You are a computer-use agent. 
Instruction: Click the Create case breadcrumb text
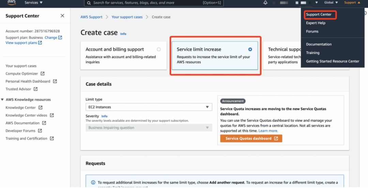161,17
